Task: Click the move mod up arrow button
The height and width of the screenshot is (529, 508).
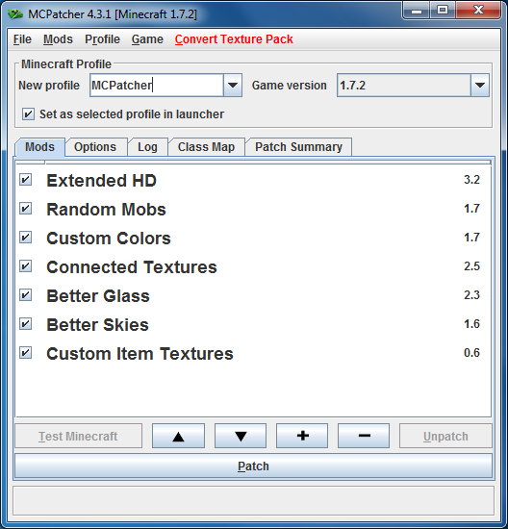Action: click(x=178, y=436)
